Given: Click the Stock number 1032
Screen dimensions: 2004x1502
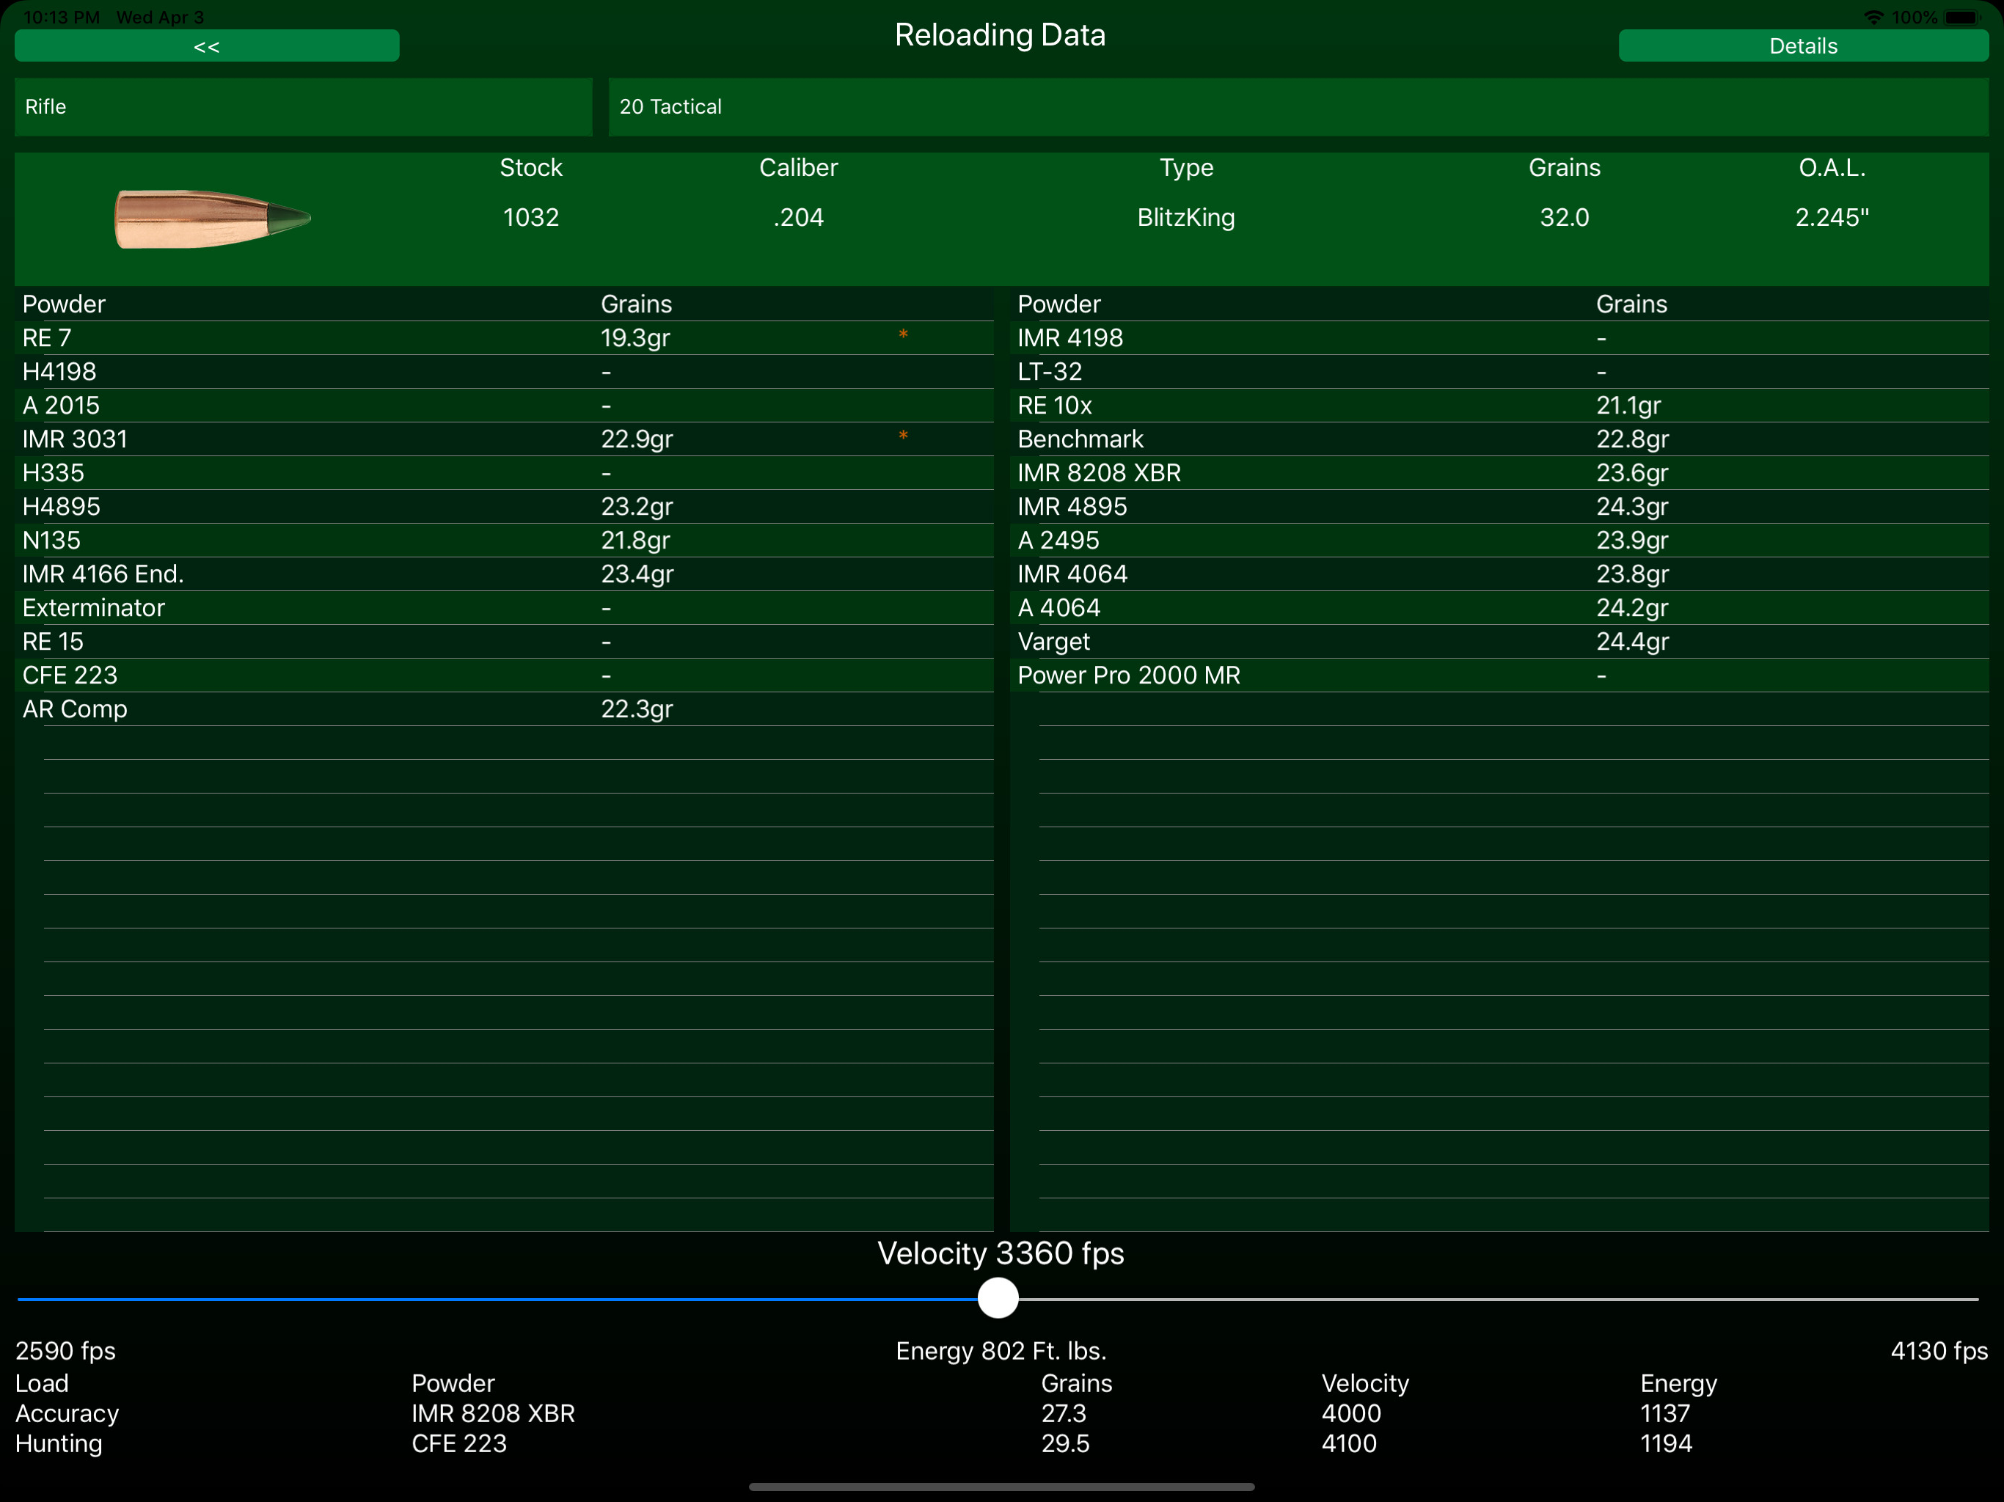Looking at the screenshot, I should point(531,217).
